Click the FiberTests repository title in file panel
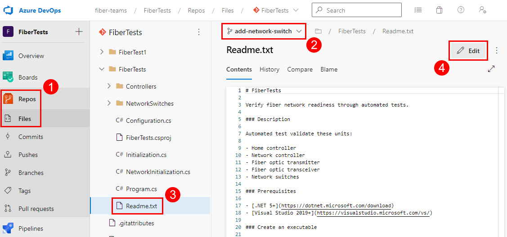The image size is (507, 237). coord(126,32)
